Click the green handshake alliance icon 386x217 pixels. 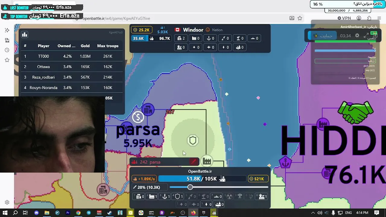[356, 112]
